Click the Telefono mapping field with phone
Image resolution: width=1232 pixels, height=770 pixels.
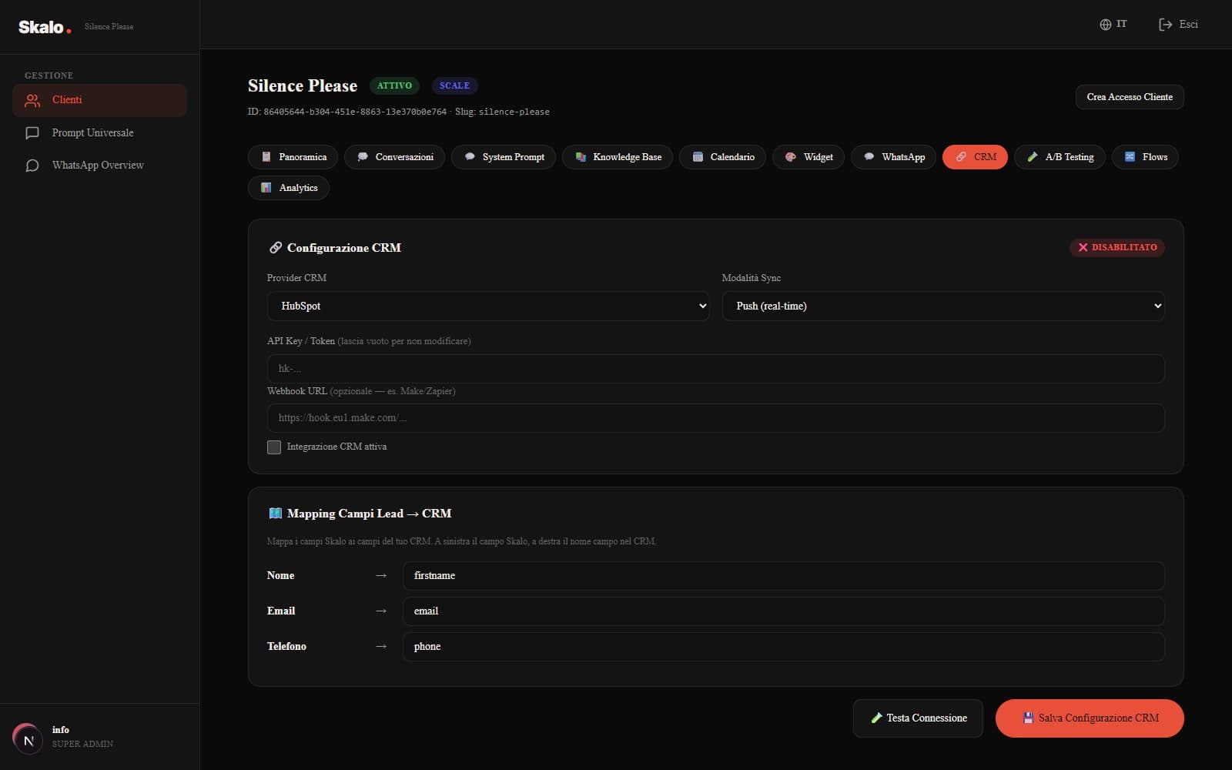(783, 647)
